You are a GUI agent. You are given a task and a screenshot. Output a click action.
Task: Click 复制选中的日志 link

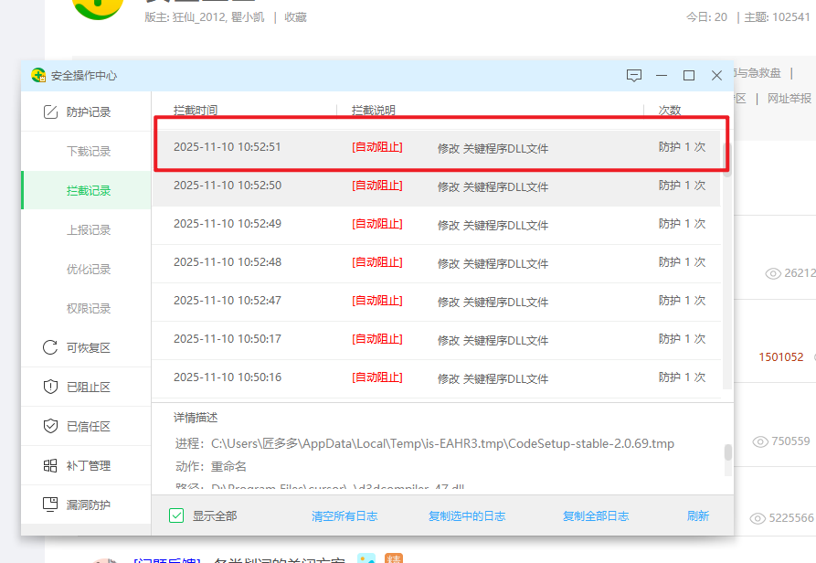point(467,516)
